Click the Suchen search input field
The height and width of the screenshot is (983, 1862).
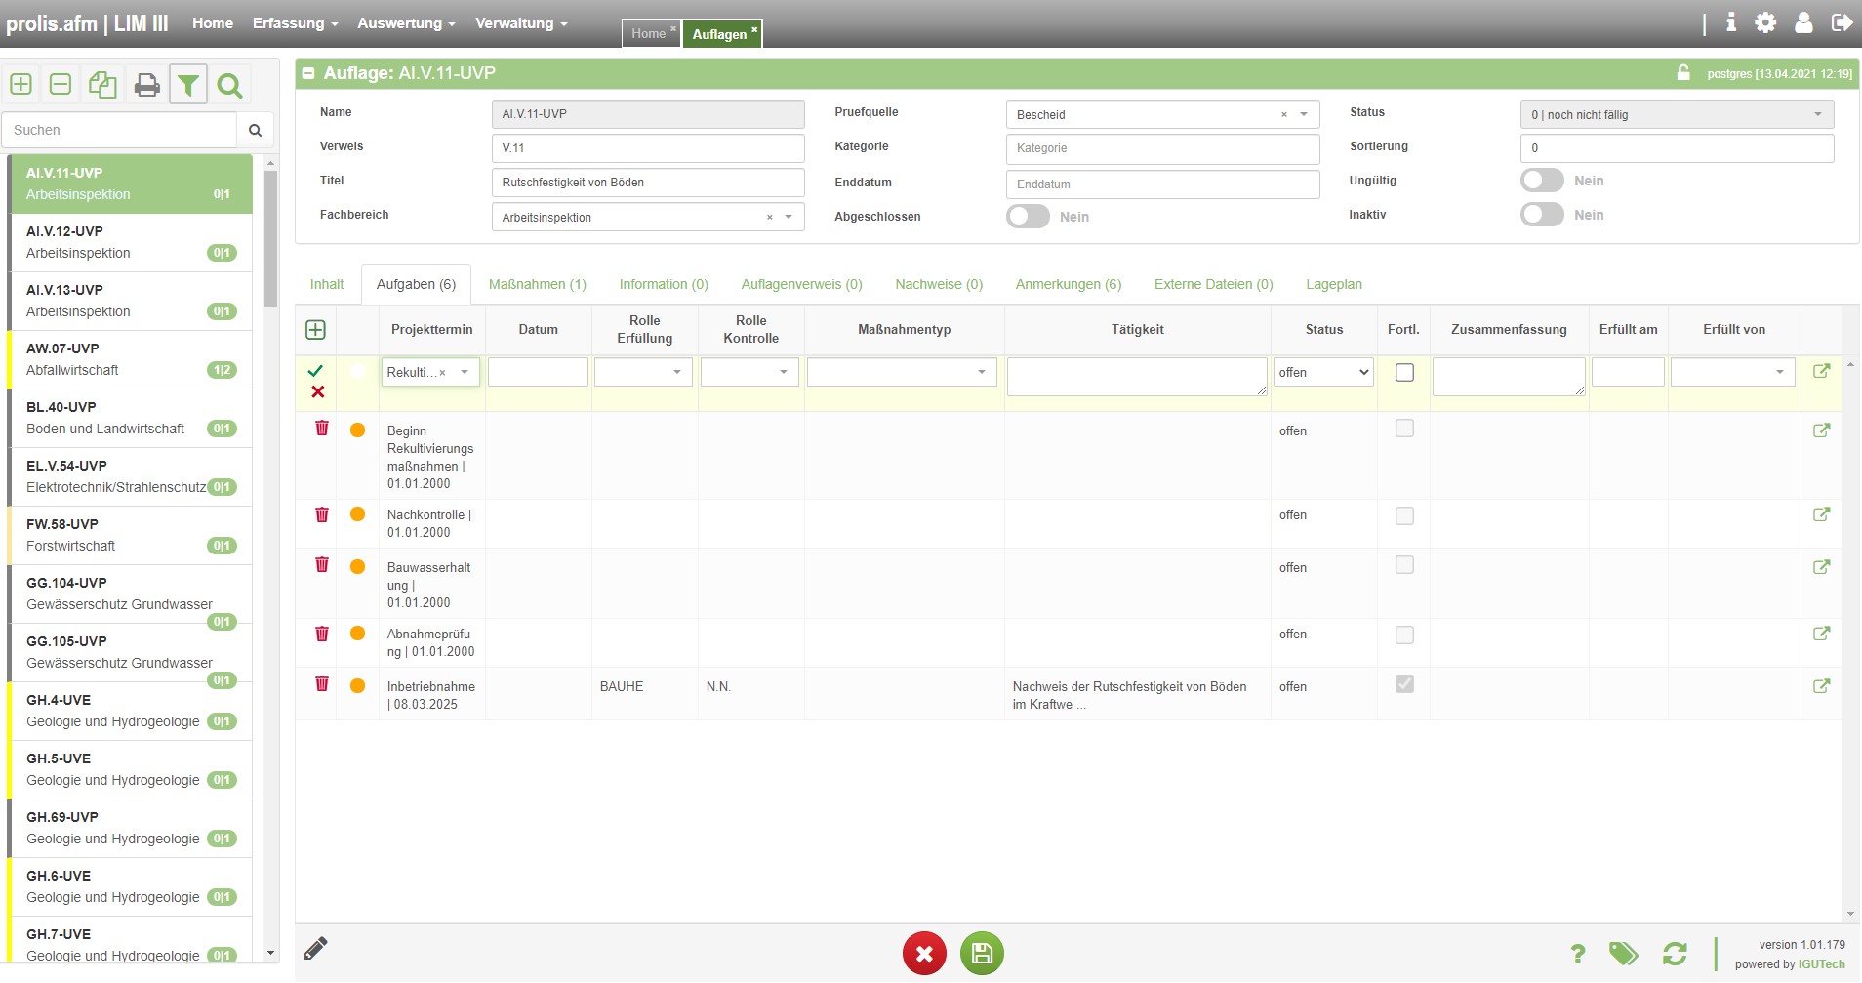[120, 130]
